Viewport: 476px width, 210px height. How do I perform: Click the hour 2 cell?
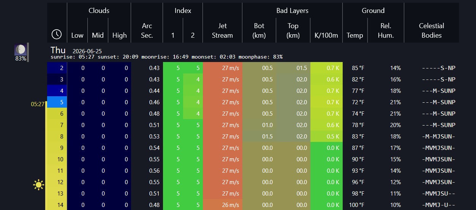tap(57, 68)
